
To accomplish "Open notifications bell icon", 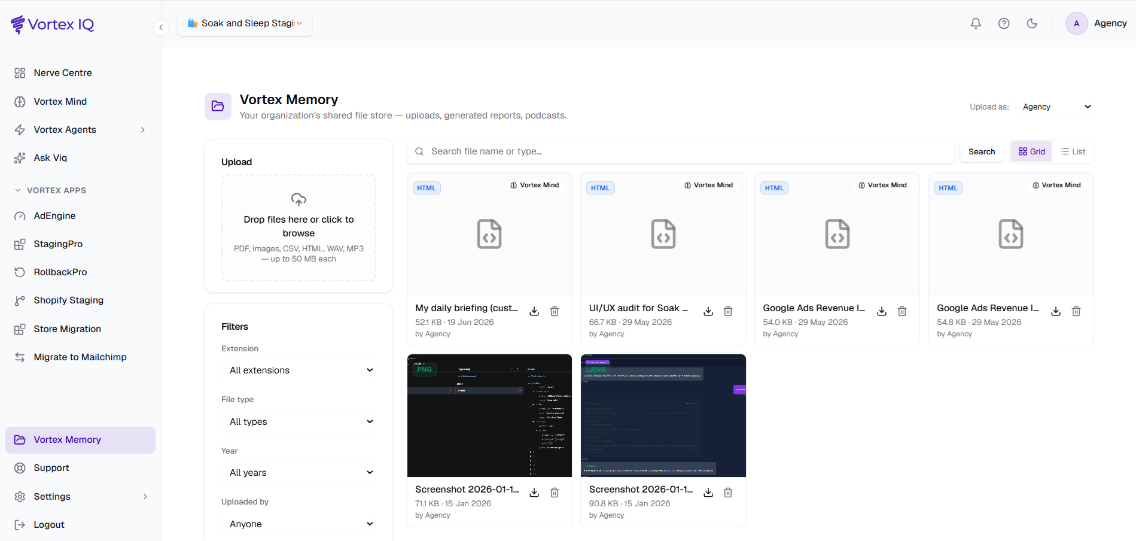I will click(x=976, y=23).
